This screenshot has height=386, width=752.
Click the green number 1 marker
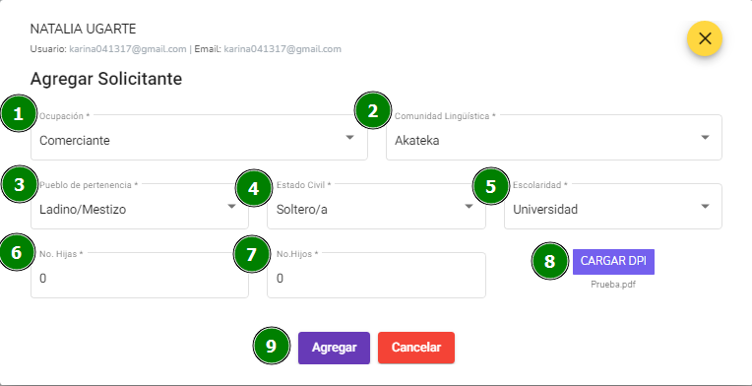coord(19,113)
